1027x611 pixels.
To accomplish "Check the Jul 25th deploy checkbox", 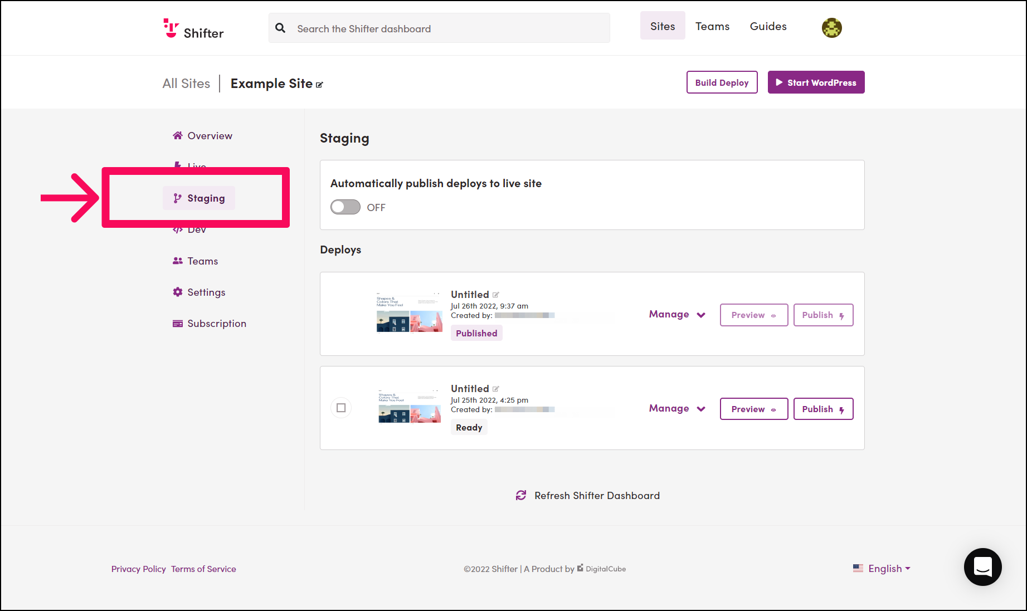I will point(341,408).
